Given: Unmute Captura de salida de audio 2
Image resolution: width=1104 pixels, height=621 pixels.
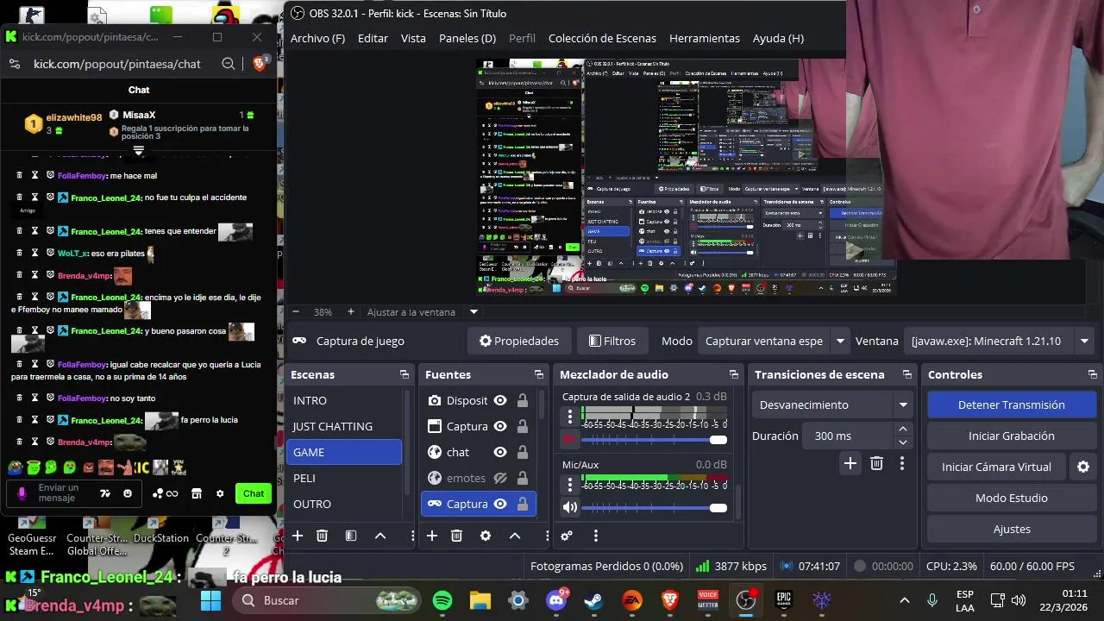Looking at the screenshot, I should [x=569, y=439].
